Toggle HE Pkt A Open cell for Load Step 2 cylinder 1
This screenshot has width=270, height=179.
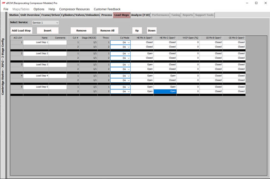tap(142, 53)
